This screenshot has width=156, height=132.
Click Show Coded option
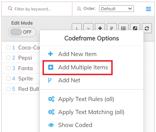click(75, 125)
